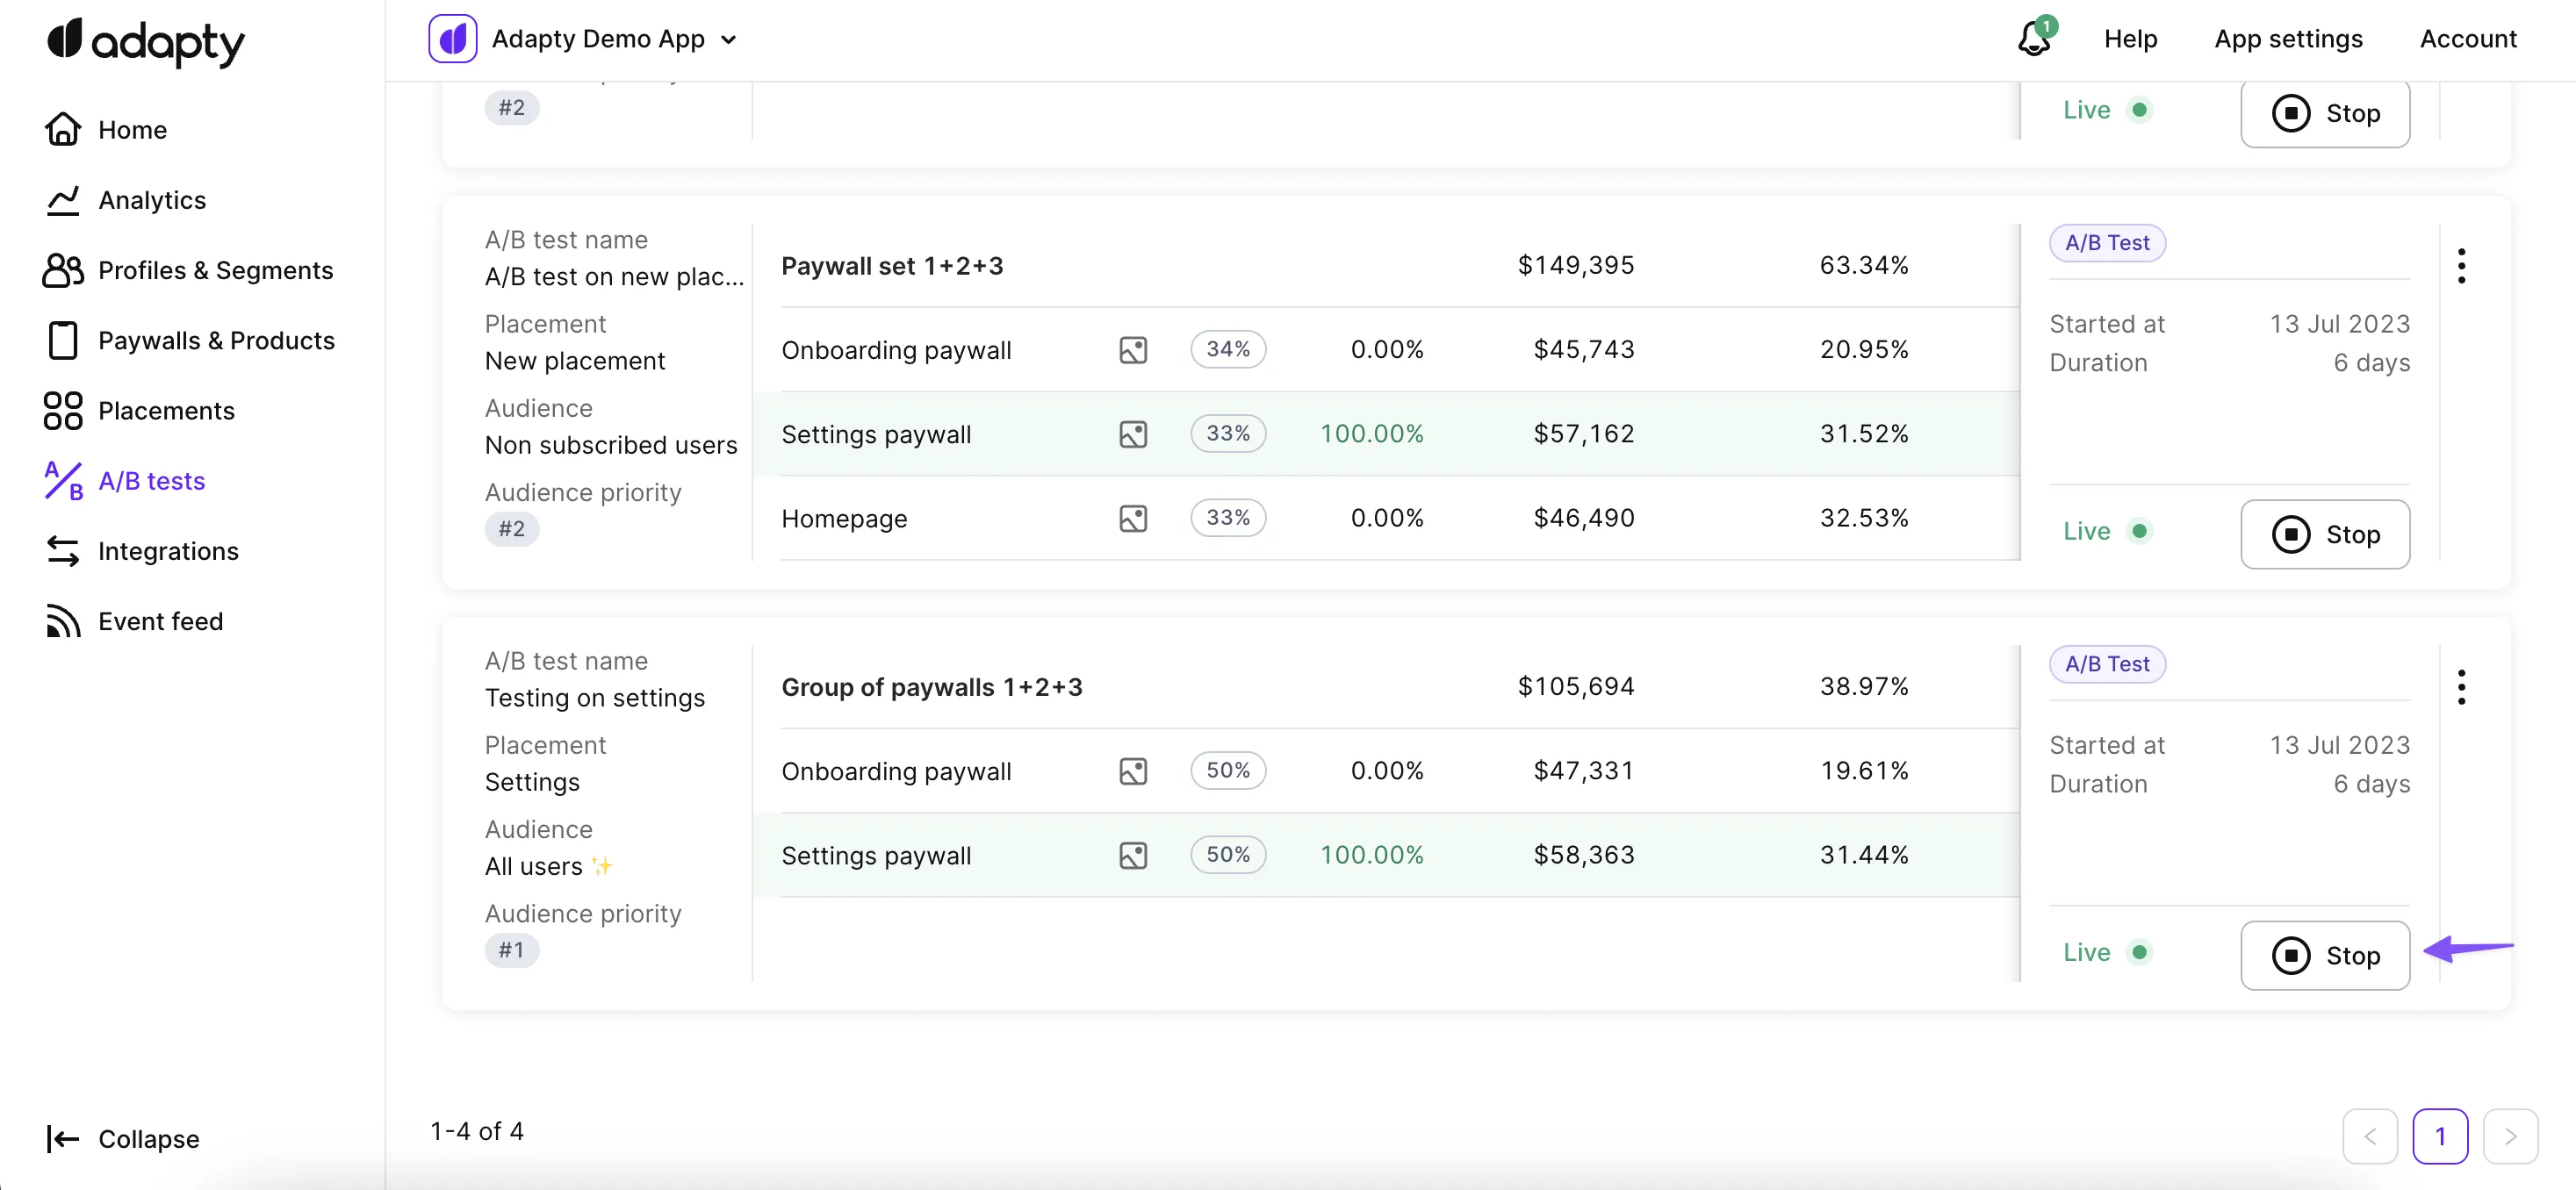This screenshot has height=1190, width=2576.
Task: Open Homepage paywall image preview icon
Action: click(x=1132, y=519)
